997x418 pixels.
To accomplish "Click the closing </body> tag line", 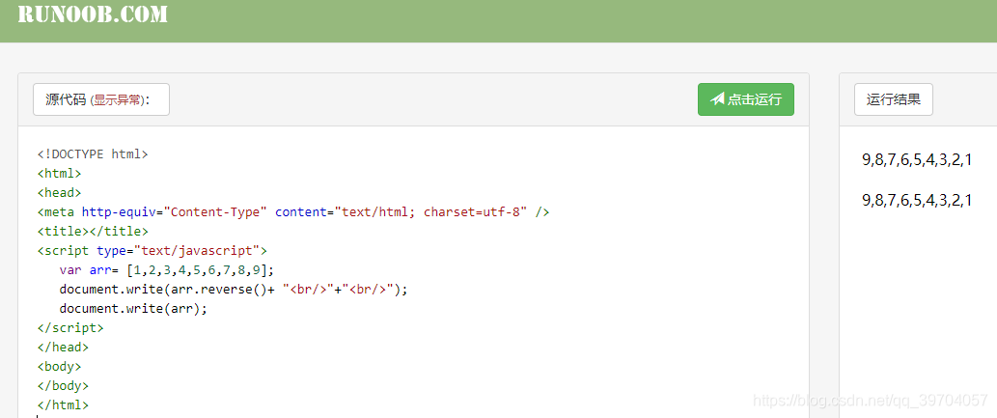I will [63, 385].
